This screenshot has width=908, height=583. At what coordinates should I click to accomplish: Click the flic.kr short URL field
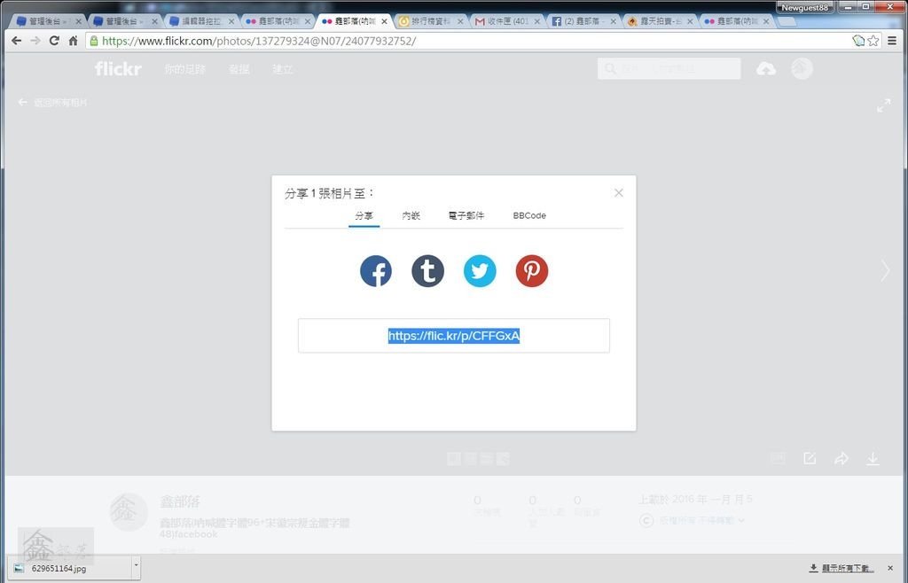click(x=454, y=336)
